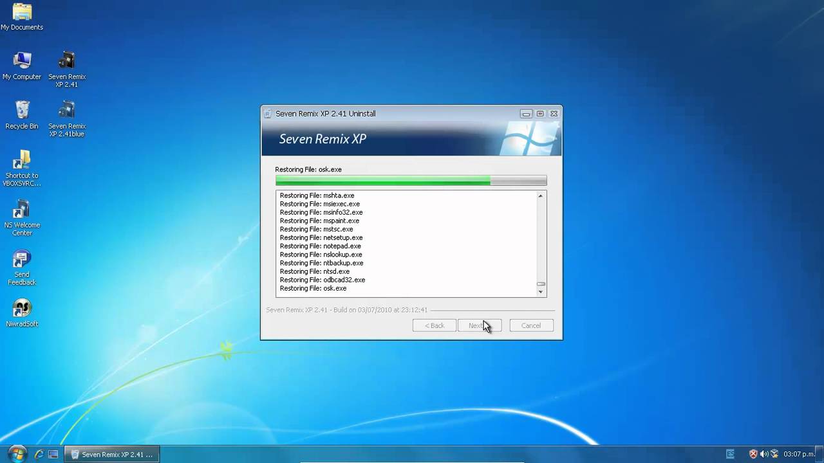Select My Computer desktop icon

click(22, 66)
